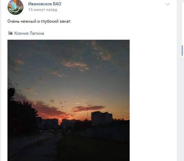
Task: Click the 'ВАО' part of the group title
Action: click(x=57, y=4)
